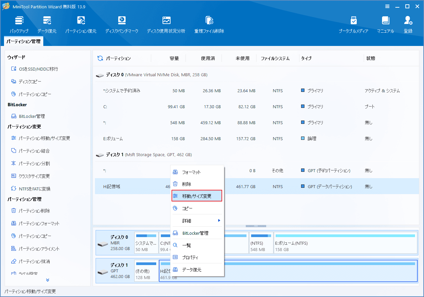
Task: Start ディスクベンチマーク tool
Action: (x=122, y=25)
